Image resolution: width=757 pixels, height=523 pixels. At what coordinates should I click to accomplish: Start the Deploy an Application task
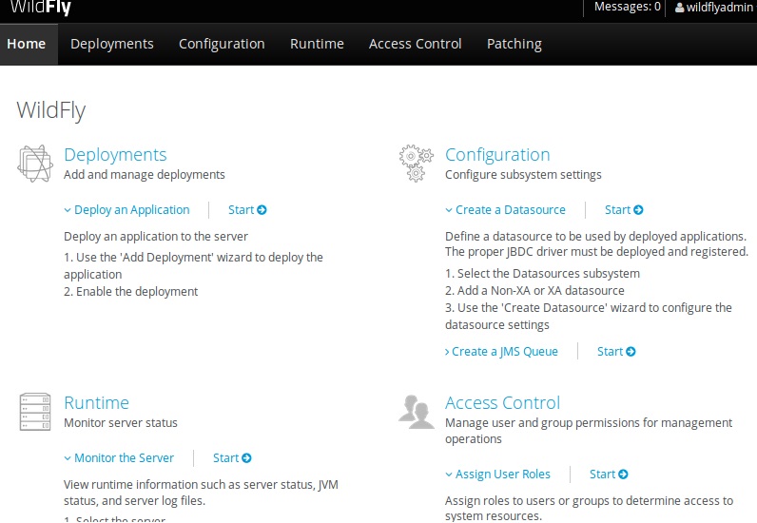point(247,209)
